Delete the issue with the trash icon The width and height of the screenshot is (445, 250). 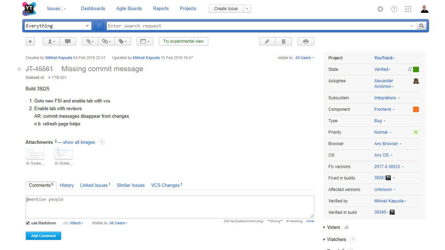point(284,41)
